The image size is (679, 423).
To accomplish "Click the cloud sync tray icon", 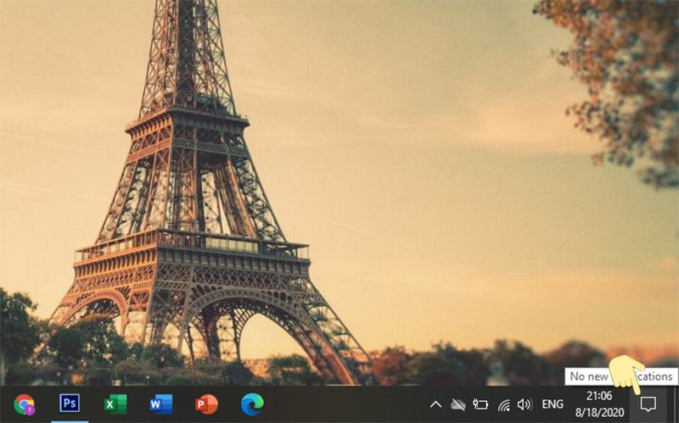I will pos(458,405).
